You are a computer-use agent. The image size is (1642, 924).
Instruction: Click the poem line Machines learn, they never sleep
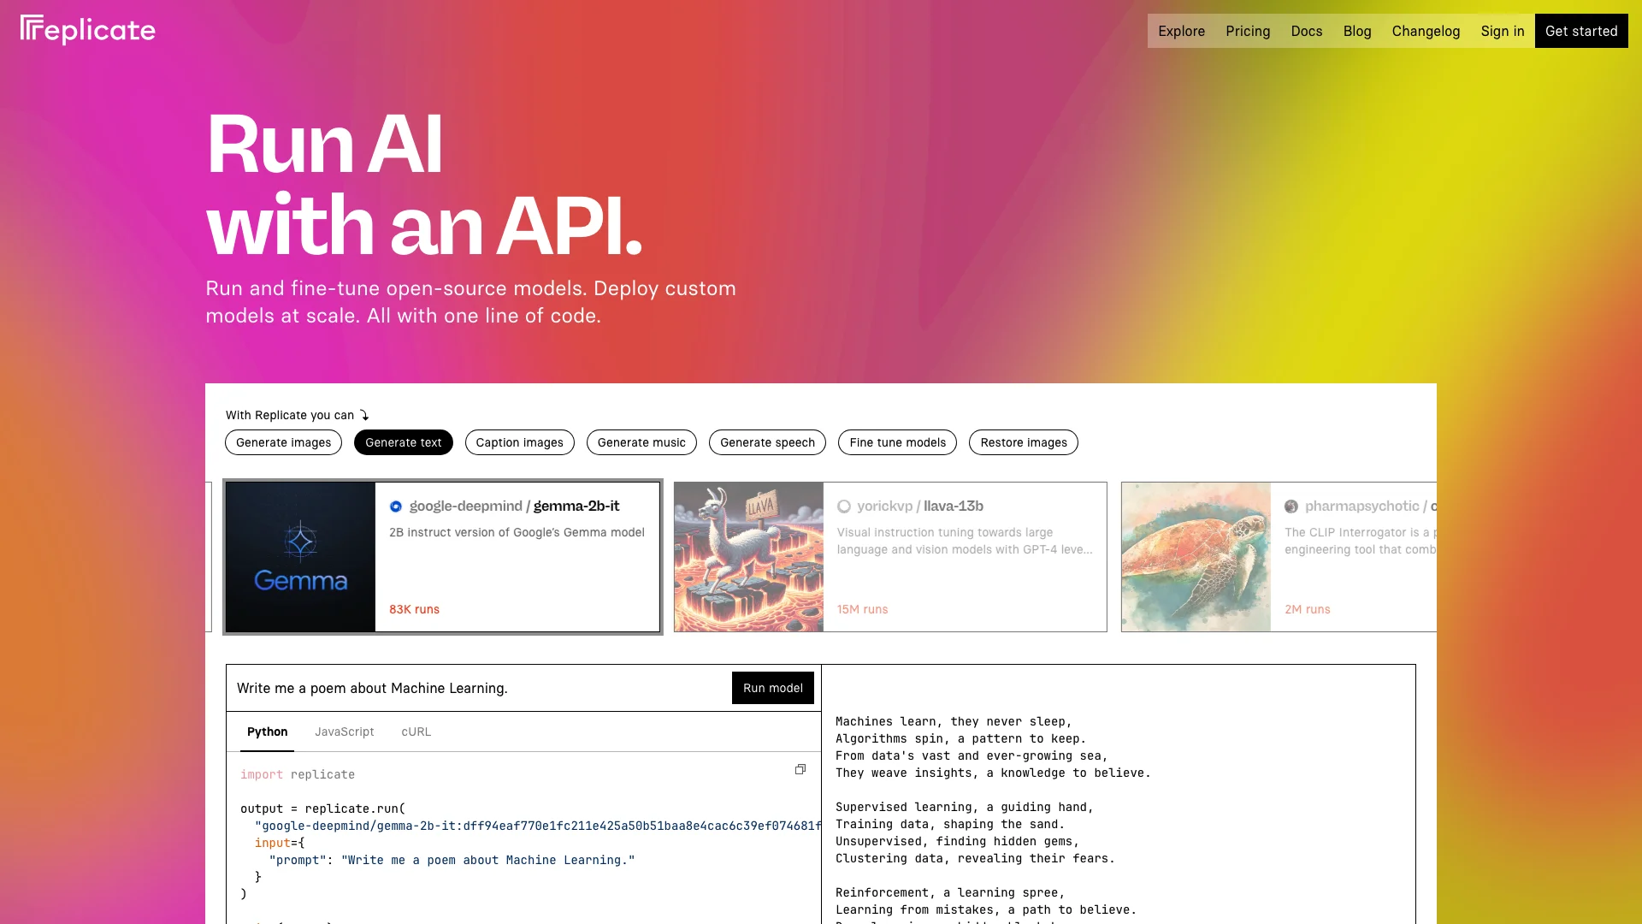(x=953, y=721)
